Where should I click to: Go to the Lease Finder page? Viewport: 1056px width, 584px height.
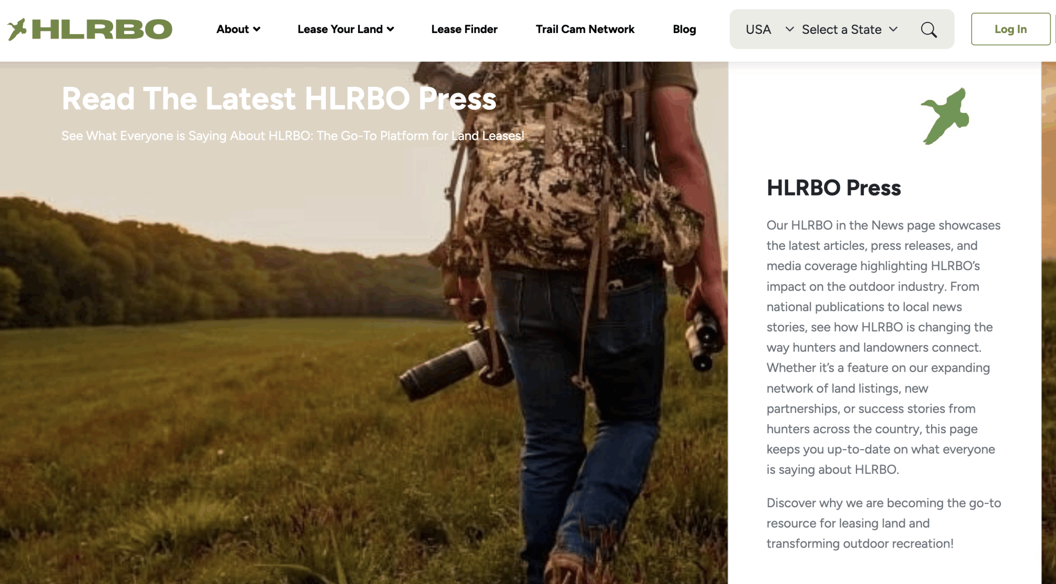(464, 29)
